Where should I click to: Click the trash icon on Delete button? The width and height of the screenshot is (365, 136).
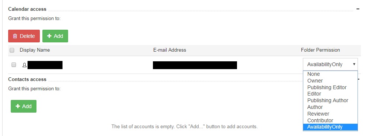tap(15, 36)
